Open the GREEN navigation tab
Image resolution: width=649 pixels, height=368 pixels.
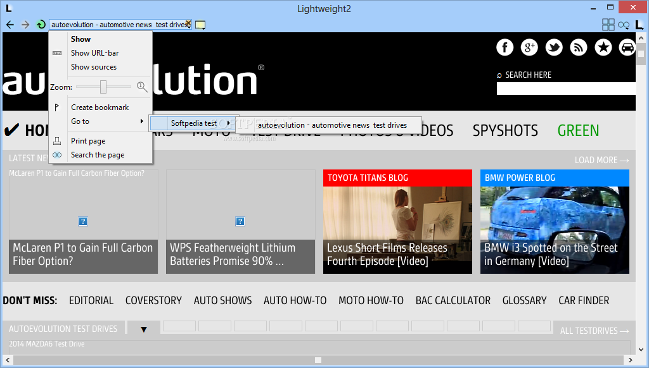[578, 130]
